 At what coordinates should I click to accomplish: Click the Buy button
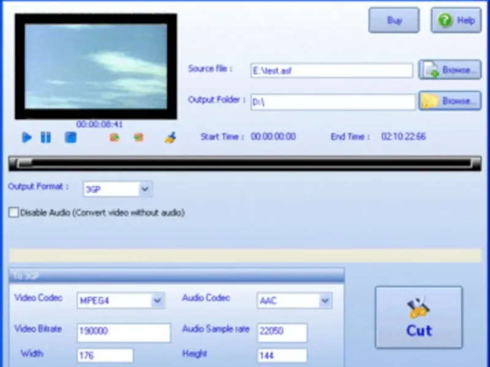tap(394, 20)
